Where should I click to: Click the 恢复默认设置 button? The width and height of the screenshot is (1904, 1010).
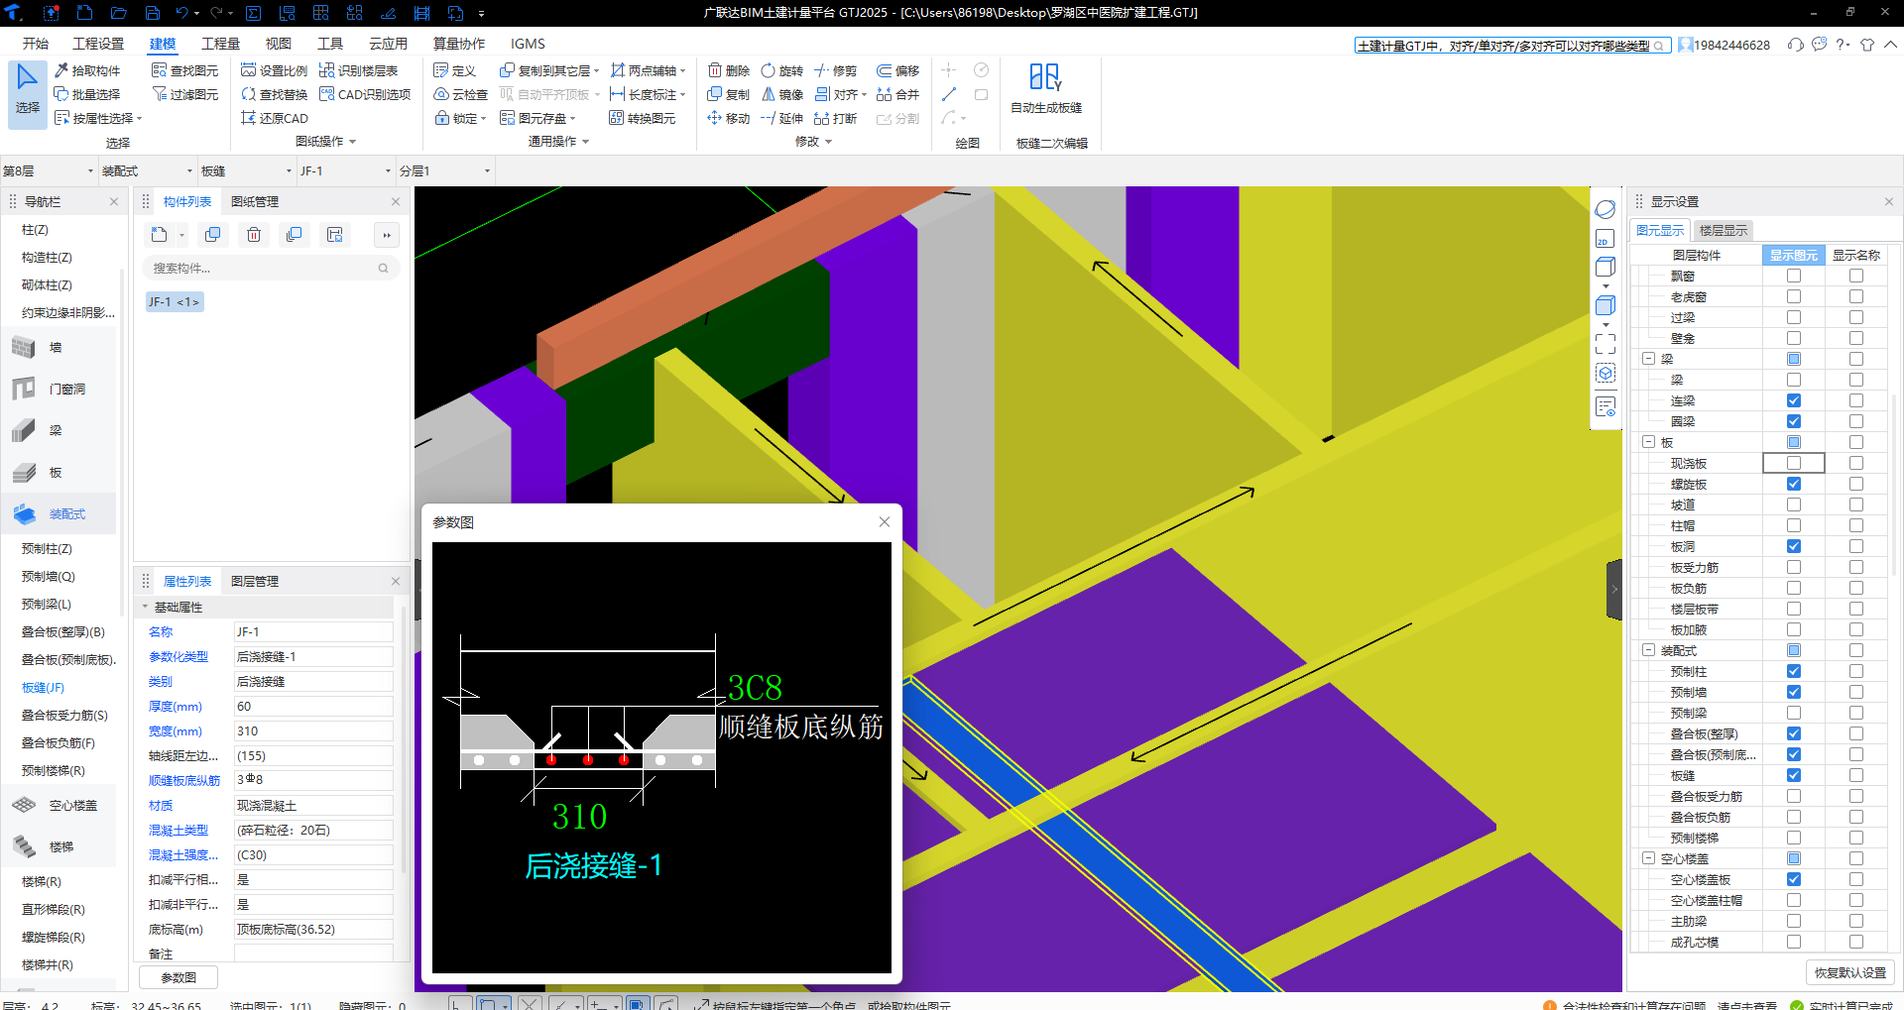[1850, 972]
